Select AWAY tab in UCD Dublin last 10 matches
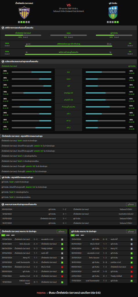The image size is (138, 297). click(82, 235)
